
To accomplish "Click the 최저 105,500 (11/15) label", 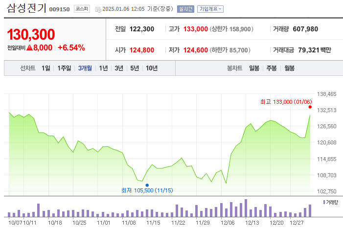I will 147,190.
